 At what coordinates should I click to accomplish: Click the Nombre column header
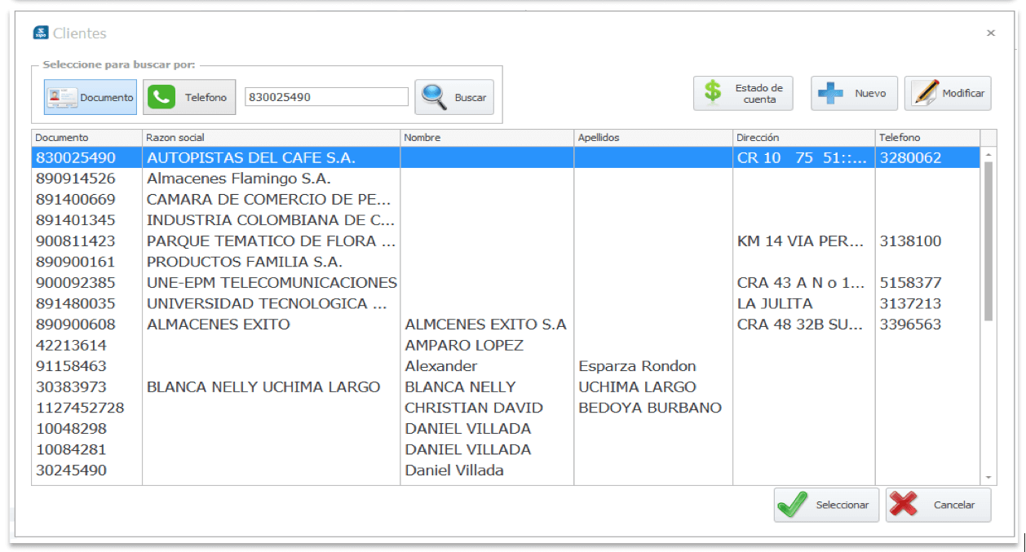click(487, 138)
